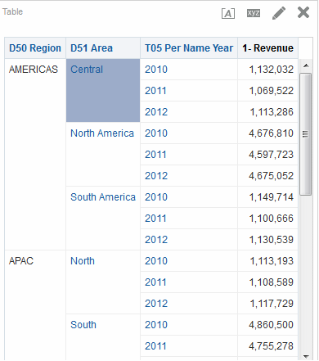Click year 2012 in the South America rows
319x361 pixels.
(x=156, y=240)
